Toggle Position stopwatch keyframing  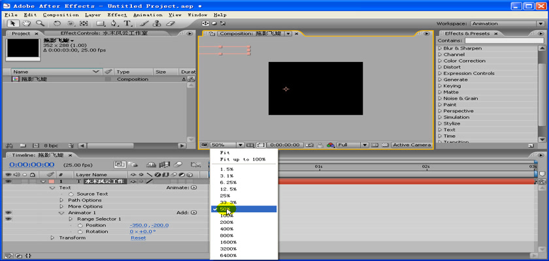[x=80, y=225]
